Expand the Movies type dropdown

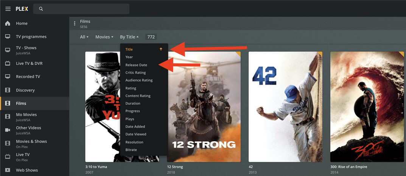point(104,37)
